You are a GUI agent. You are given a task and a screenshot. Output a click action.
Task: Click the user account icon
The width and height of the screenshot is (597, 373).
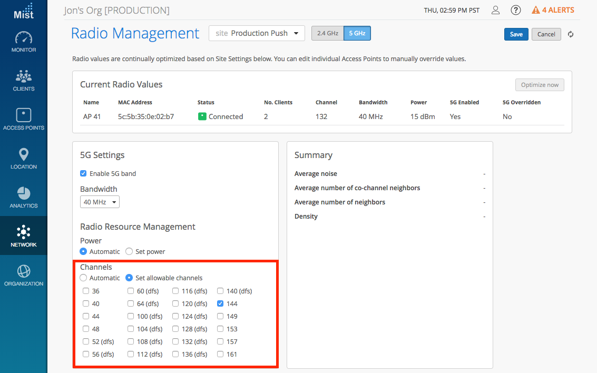pyautogui.click(x=495, y=10)
